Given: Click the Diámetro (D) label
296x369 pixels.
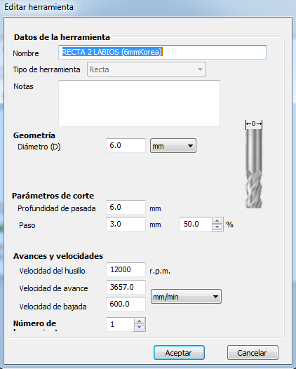Looking at the screenshot, I should pyautogui.click(x=39, y=147).
